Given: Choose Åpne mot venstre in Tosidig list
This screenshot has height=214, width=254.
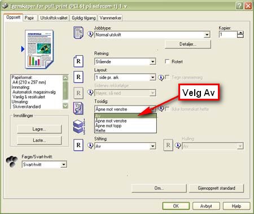Looking at the screenshot, I should (125, 121).
